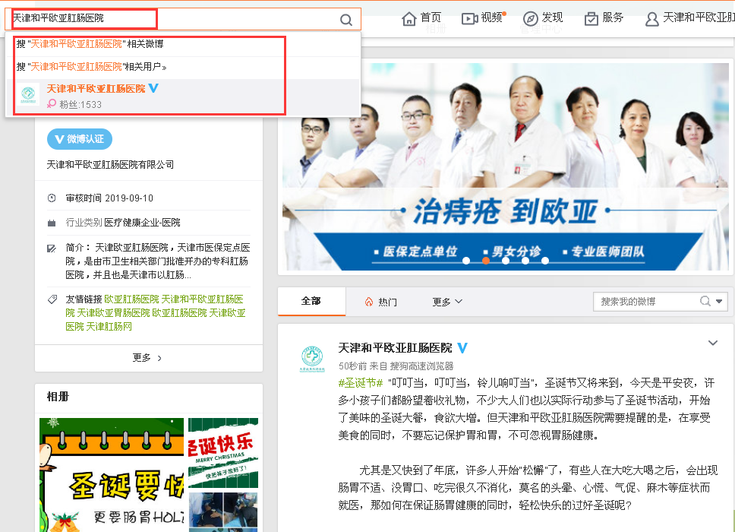Click the 微博认证 badge button
Screen dimensions: 735x532
tap(80, 139)
